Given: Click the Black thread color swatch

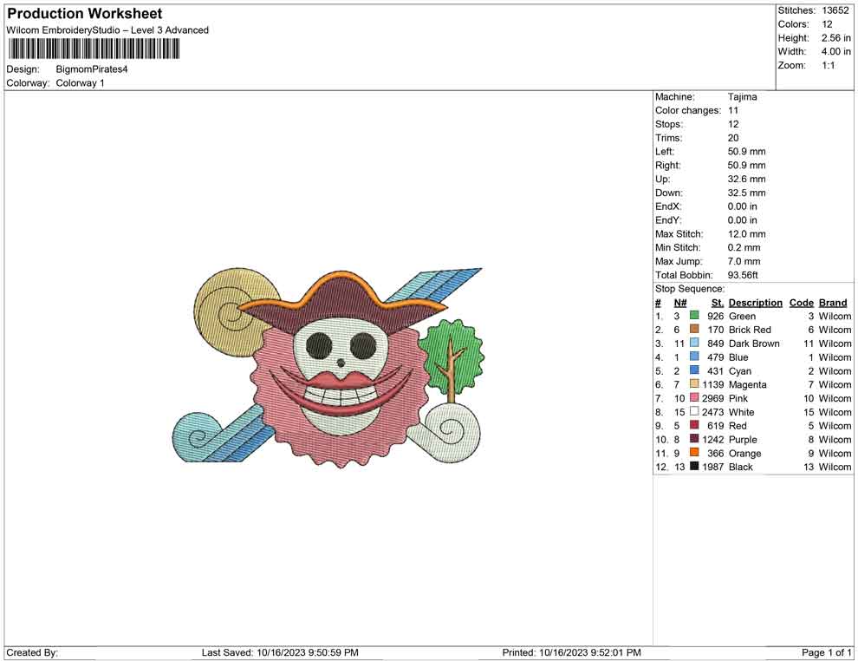Looking at the screenshot, I should 694,466.
